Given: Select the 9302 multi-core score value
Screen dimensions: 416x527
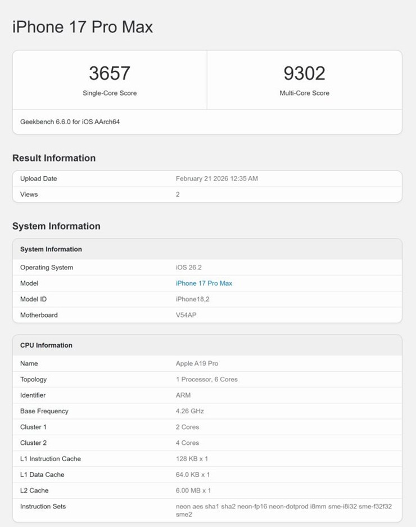Looking at the screenshot, I should 305,73.
